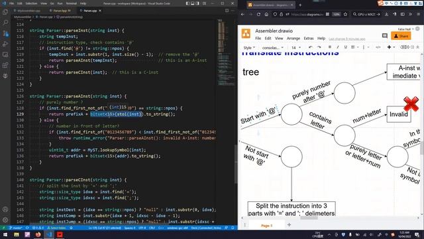Screen dimensions: 424x239
Task: Change C++ language mode in status bar
Action: click(x=161, y=228)
